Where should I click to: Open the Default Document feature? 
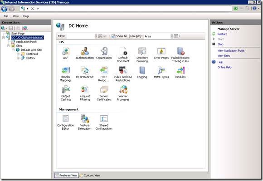tap(123, 55)
